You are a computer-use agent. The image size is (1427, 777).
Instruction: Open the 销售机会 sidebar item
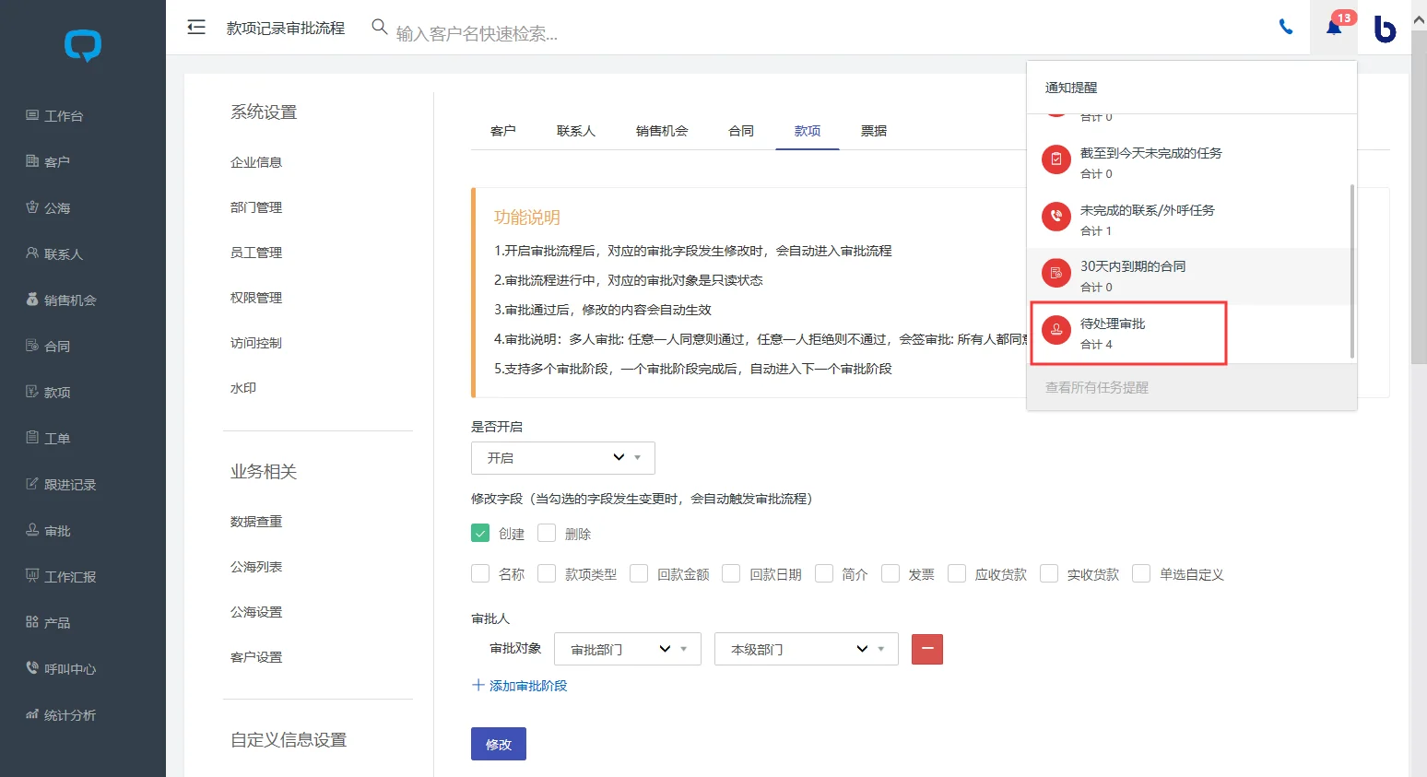[x=61, y=300]
